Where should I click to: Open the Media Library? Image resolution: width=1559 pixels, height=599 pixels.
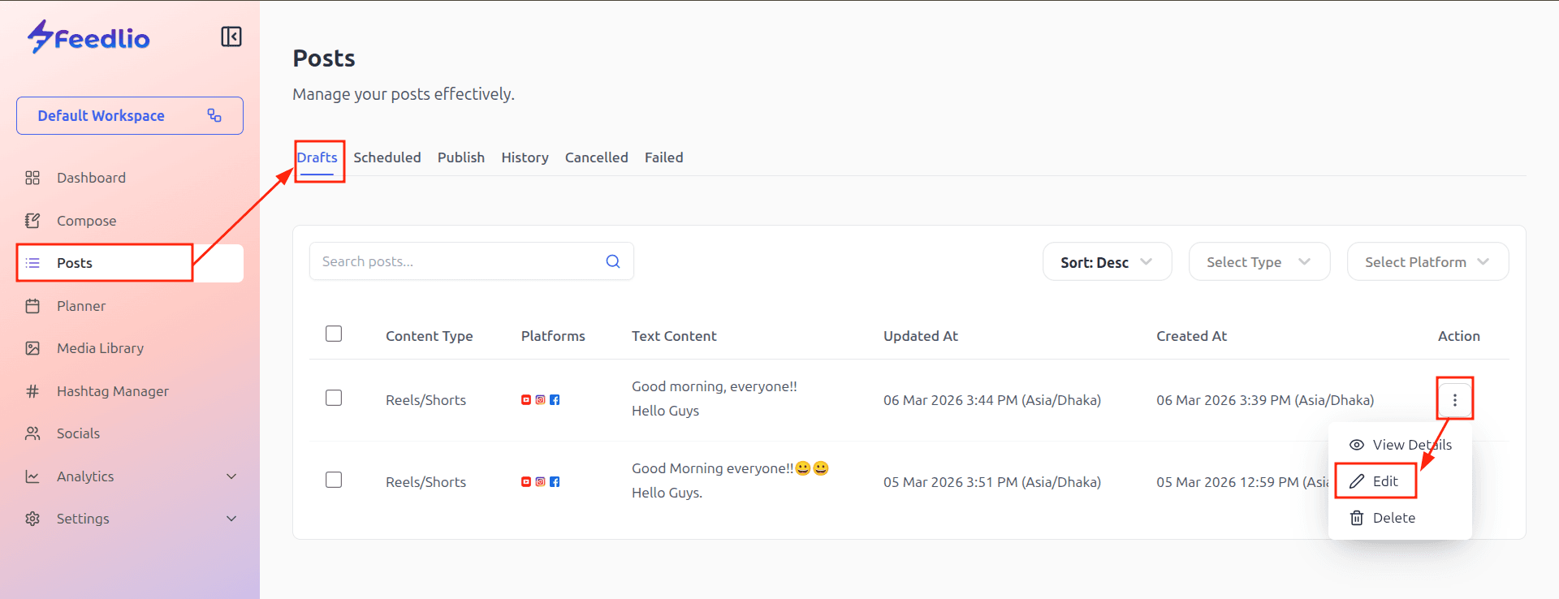[100, 348]
